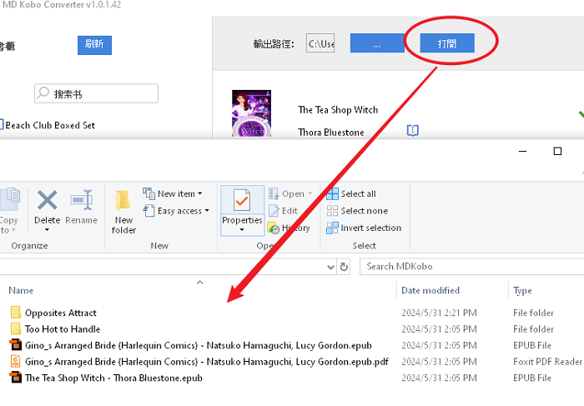Image resolution: width=584 pixels, height=406 pixels.
Task: Click The Tea Shop Witch cover thumbnail
Action: tap(251, 113)
